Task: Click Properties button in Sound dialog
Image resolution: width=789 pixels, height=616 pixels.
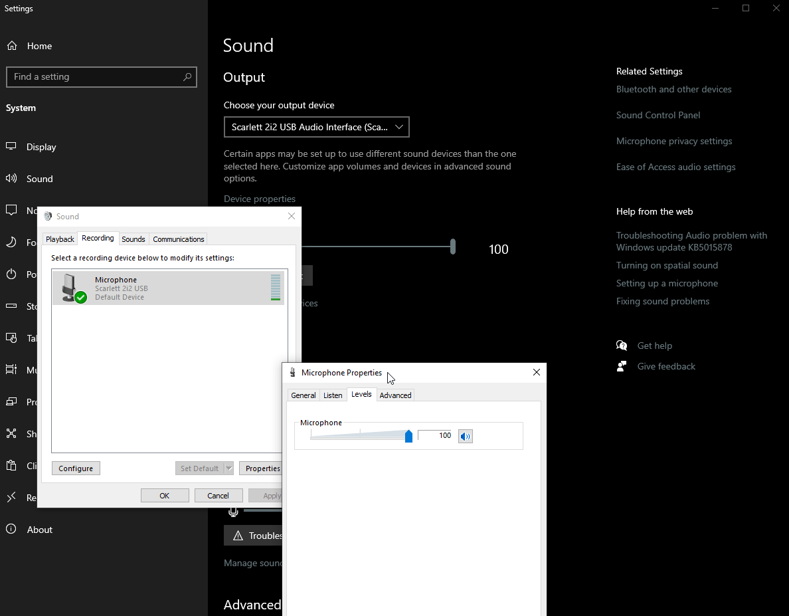Action: point(260,468)
